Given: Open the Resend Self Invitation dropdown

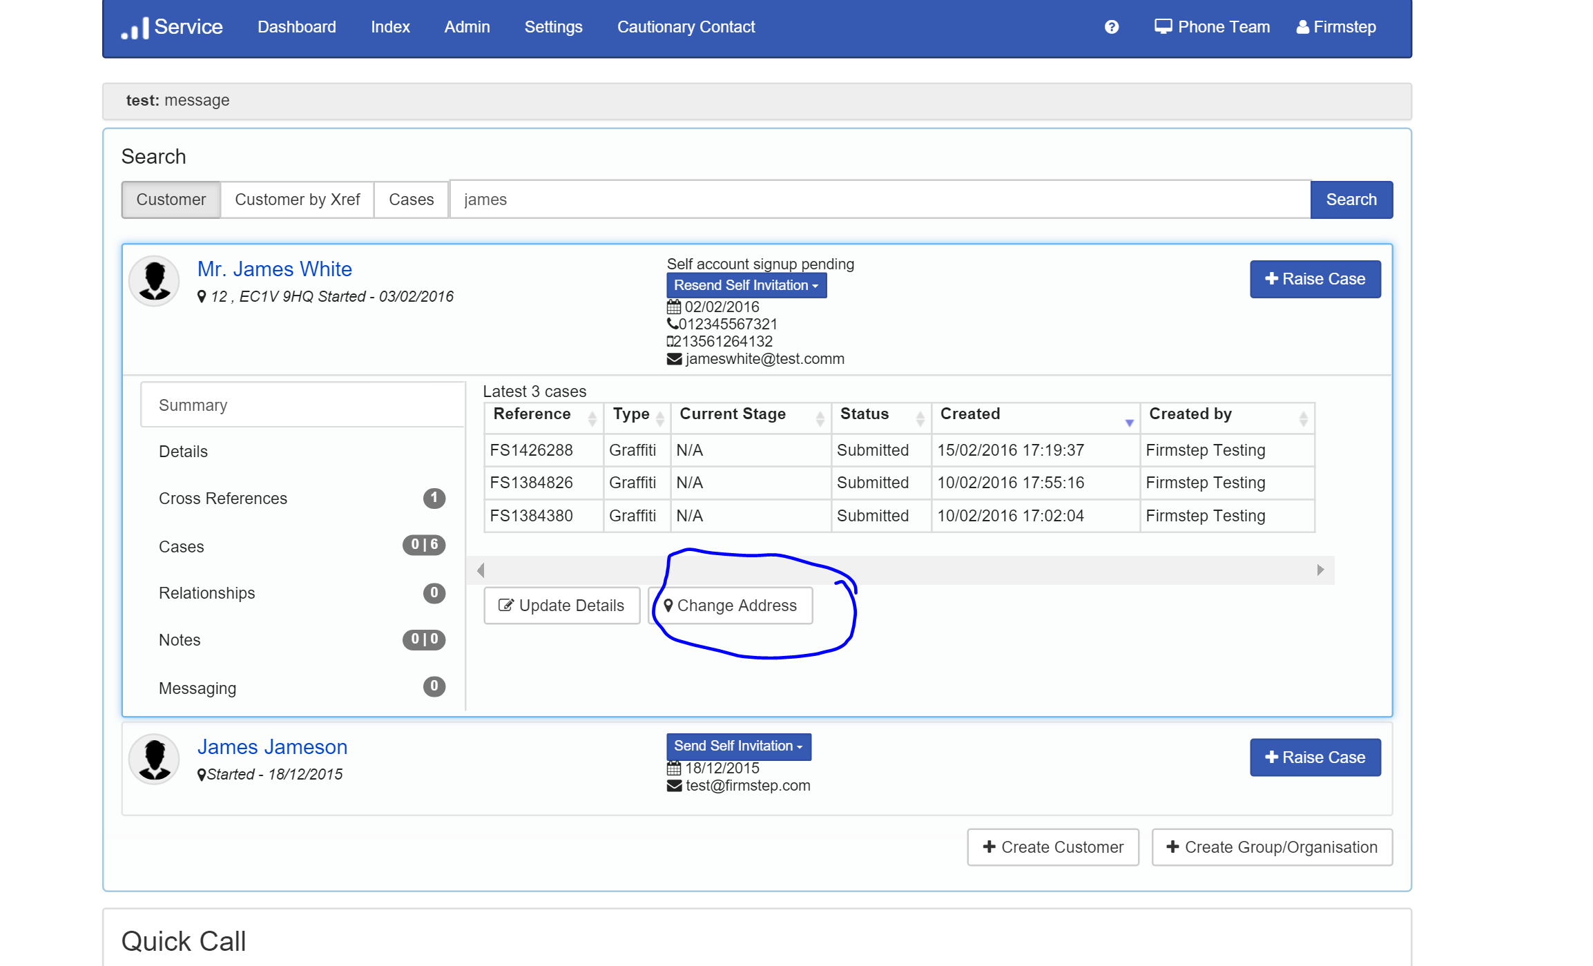Looking at the screenshot, I should point(746,284).
